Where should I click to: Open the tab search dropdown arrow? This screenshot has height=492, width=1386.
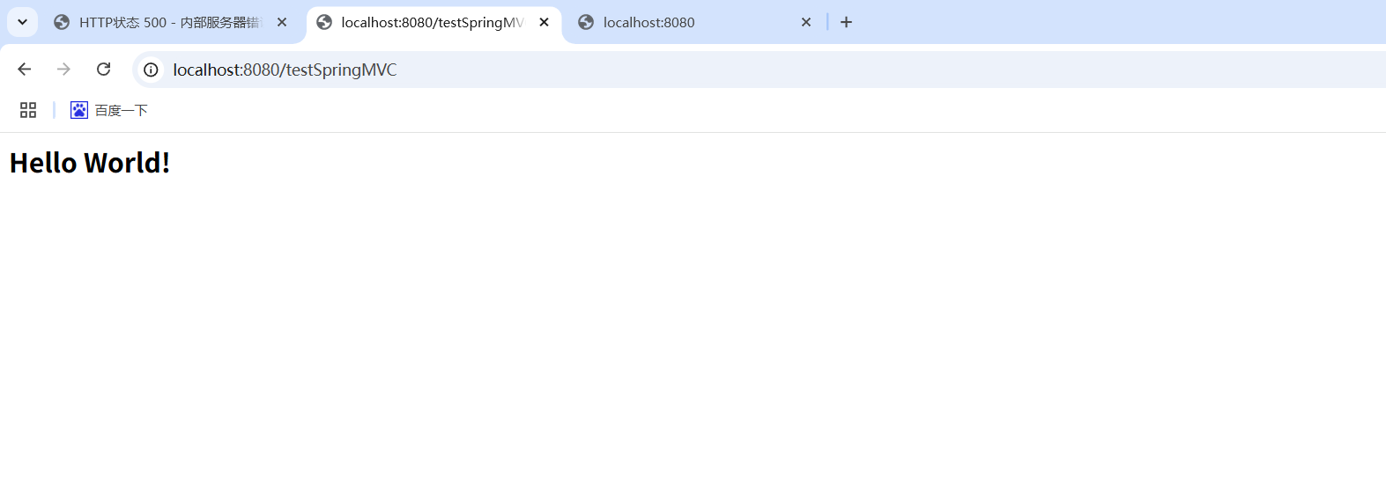(x=22, y=22)
